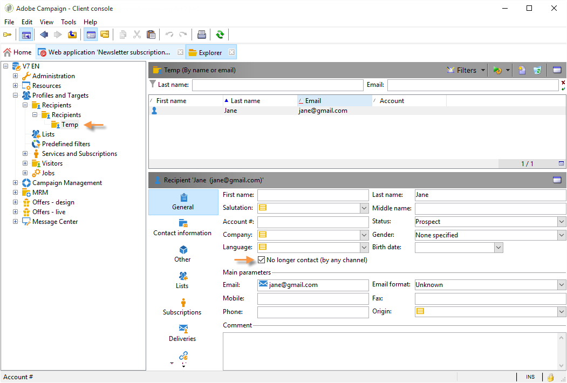The height and width of the screenshot is (383, 567).
Task: Open the Origin dropdown
Action: (x=561, y=312)
